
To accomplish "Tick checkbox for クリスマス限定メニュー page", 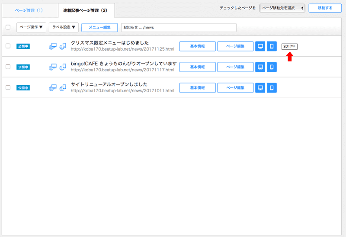I will coord(8,46).
